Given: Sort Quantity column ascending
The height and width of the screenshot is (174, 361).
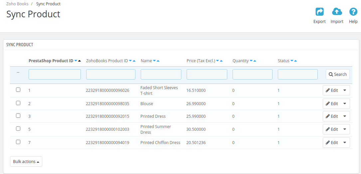Looking at the screenshot, I should point(255,61).
